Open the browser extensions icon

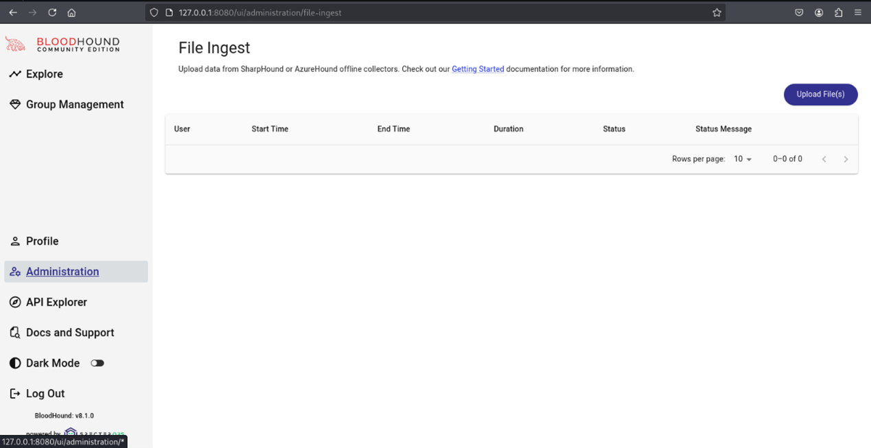839,12
